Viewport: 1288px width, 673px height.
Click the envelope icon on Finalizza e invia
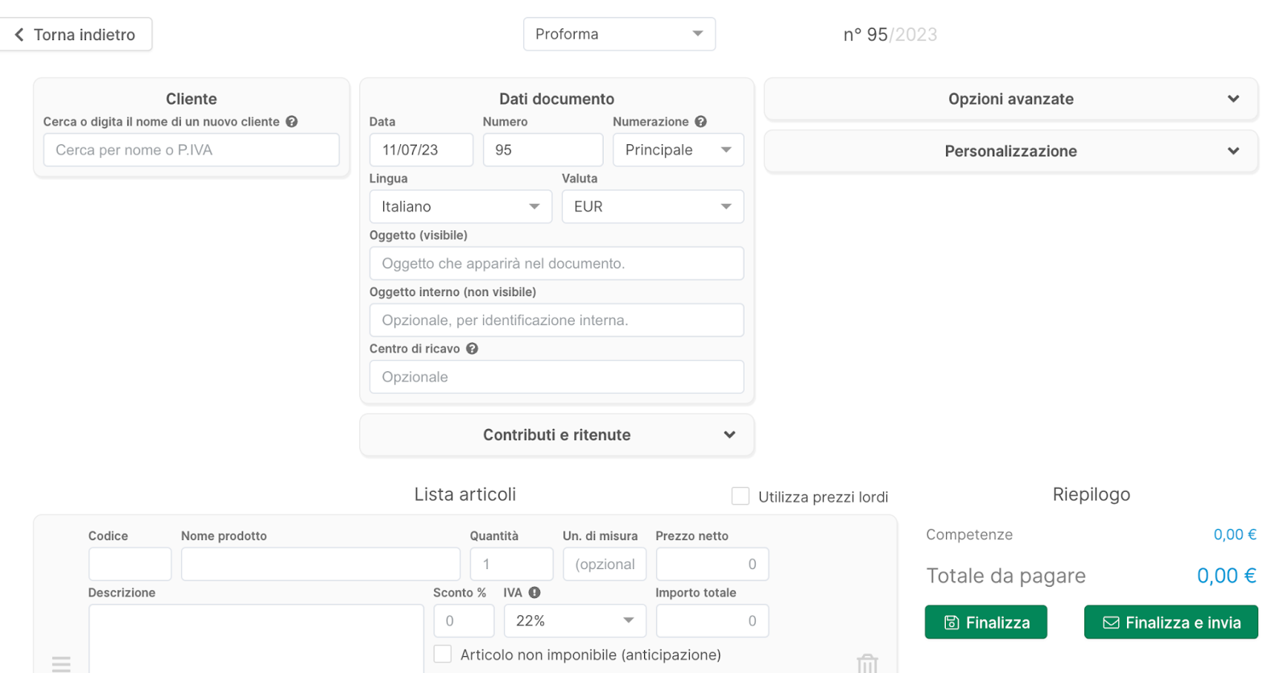point(1111,622)
